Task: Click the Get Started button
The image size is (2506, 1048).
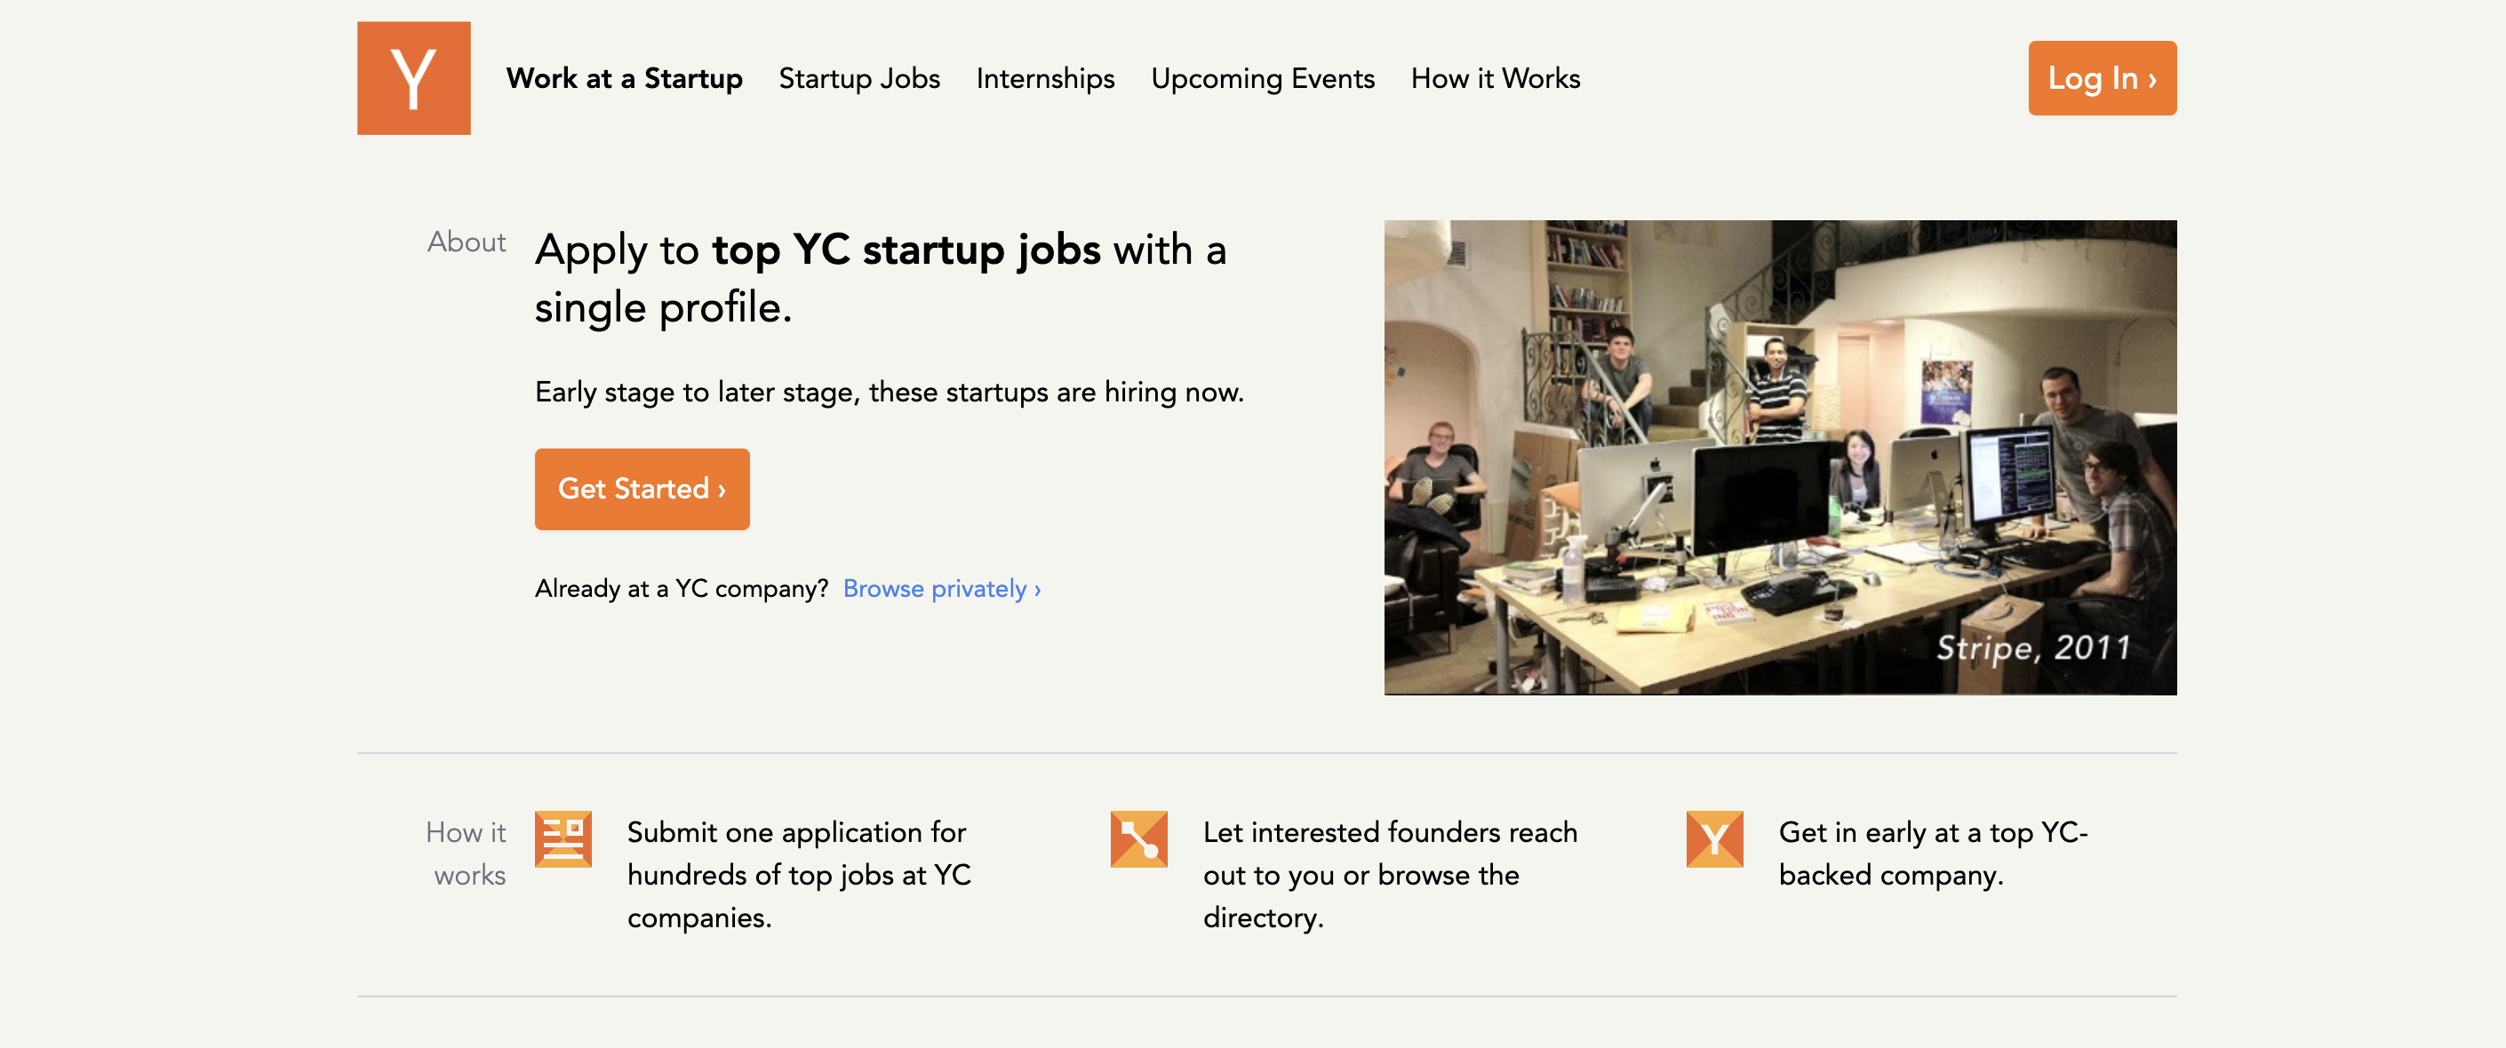Action: 641,488
